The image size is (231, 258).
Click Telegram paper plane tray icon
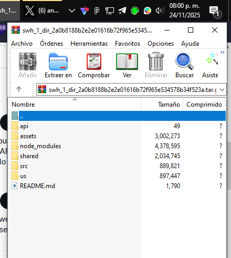(x=122, y=11)
